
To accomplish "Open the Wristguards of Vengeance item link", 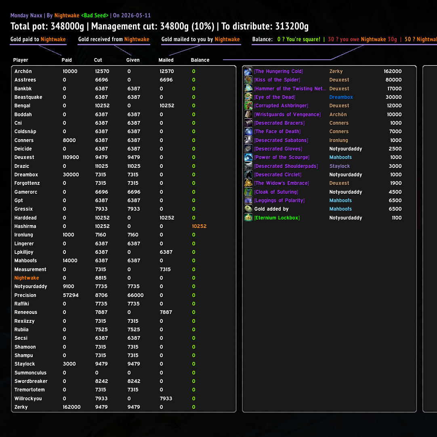I will pyautogui.click(x=287, y=114).
